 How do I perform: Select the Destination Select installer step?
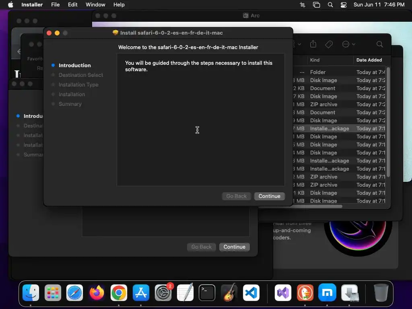(80, 75)
